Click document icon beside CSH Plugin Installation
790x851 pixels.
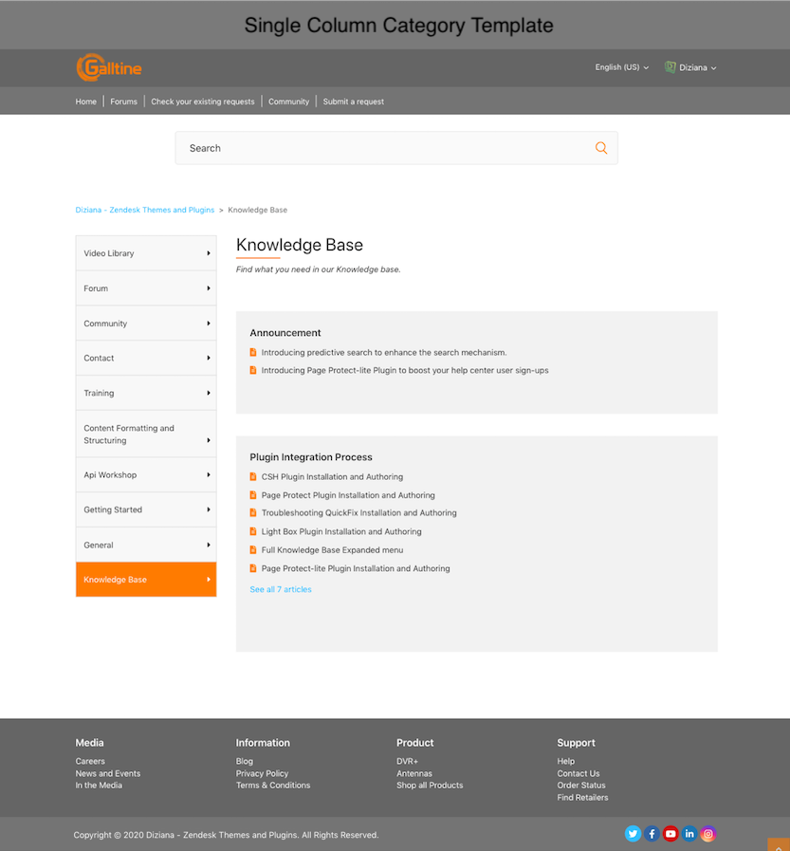tap(253, 476)
